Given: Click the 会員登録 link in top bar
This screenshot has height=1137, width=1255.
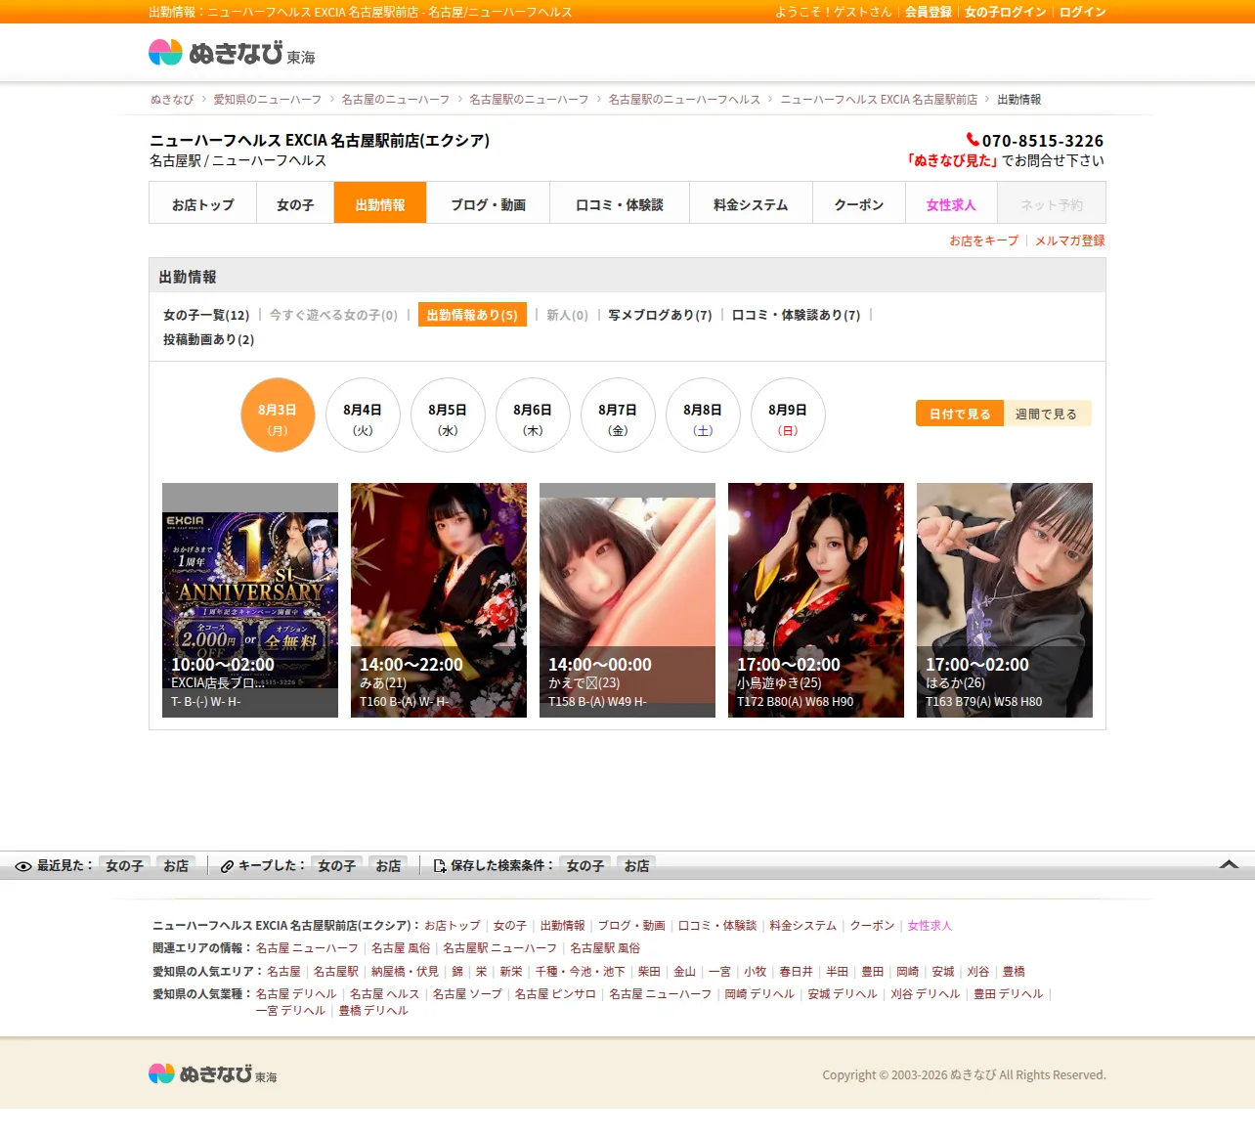Looking at the screenshot, I should 929,12.
